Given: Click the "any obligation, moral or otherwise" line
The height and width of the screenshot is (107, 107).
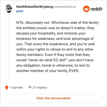Looking at the screenshot, I should 53,65.
